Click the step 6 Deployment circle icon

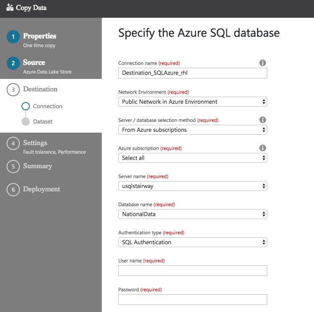pos(13,190)
